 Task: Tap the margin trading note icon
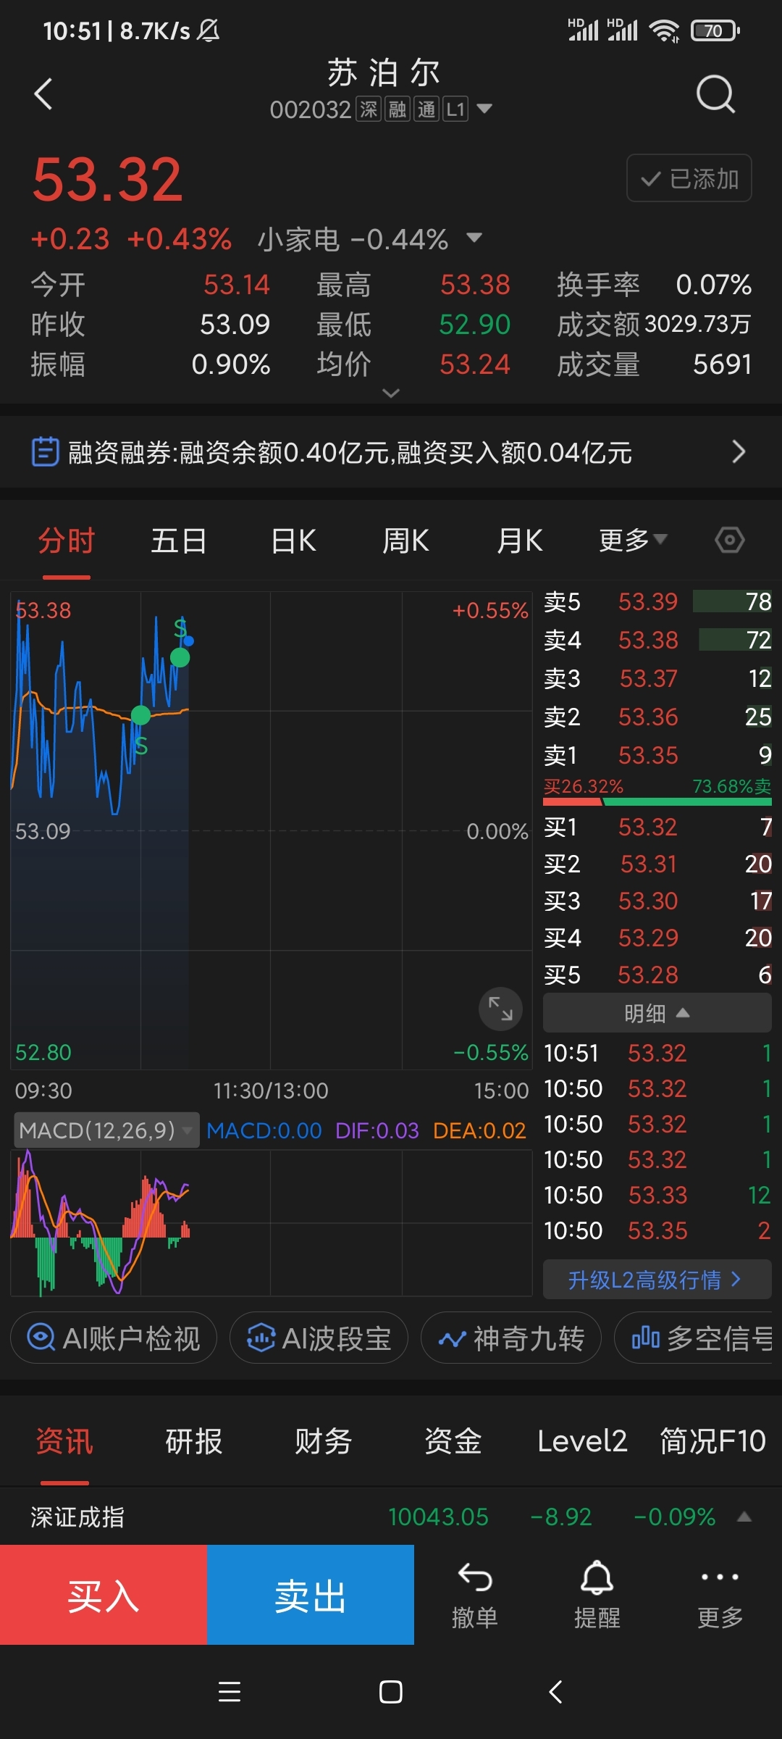click(x=45, y=451)
